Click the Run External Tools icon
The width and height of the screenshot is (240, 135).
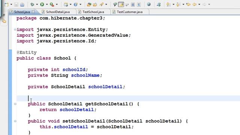pos(52,4)
